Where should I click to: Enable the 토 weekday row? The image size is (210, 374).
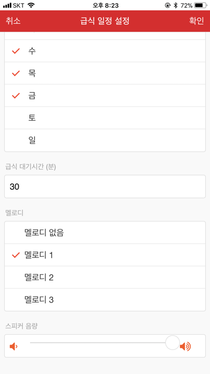[105, 118]
